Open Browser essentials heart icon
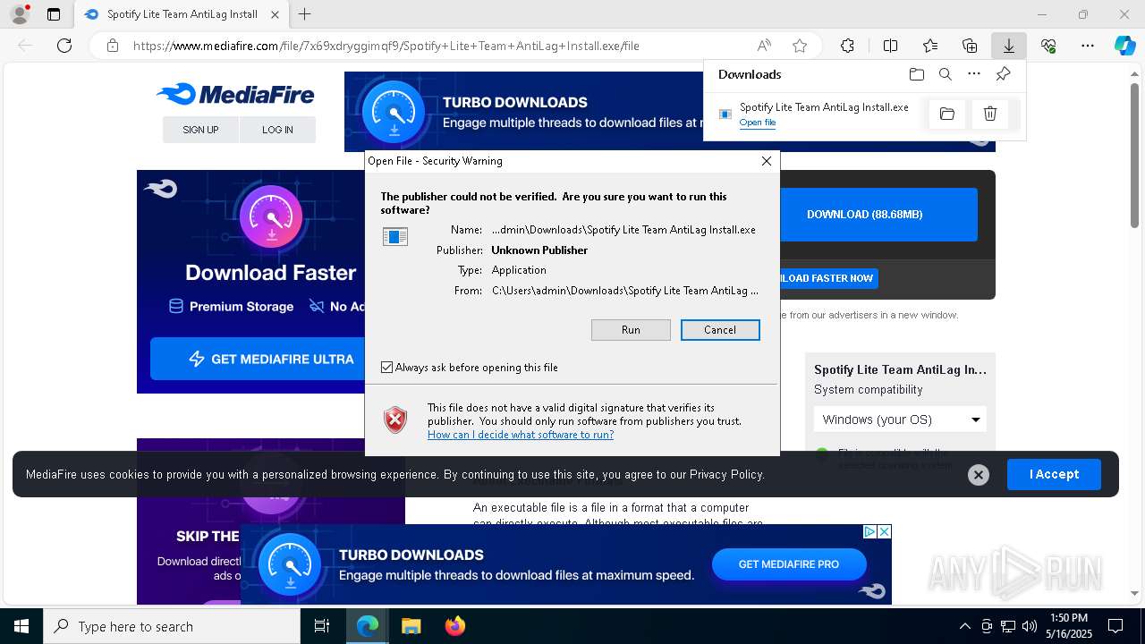Image resolution: width=1145 pixels, height=644 pixels. pos(1048,46)
